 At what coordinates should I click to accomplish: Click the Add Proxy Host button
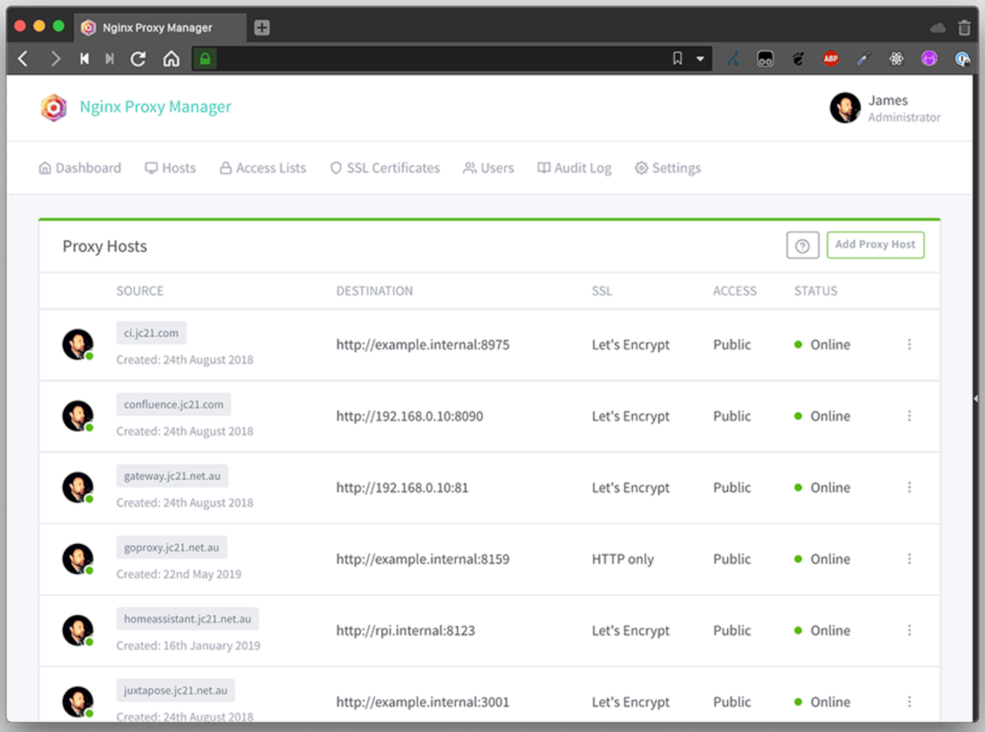click(x=875, y=245)
